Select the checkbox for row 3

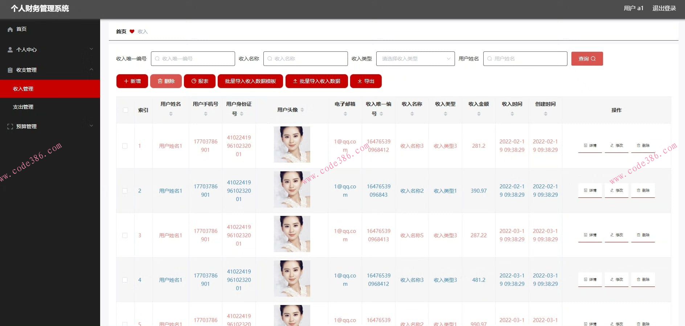pos(125,235)
